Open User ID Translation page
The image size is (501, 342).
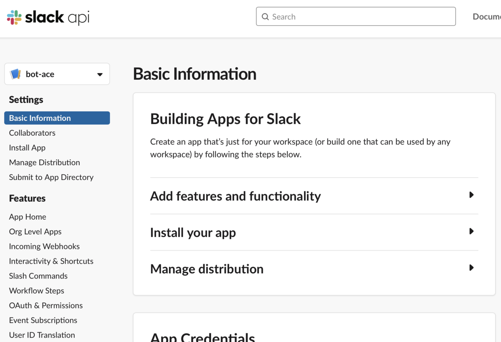pos(42,335)
